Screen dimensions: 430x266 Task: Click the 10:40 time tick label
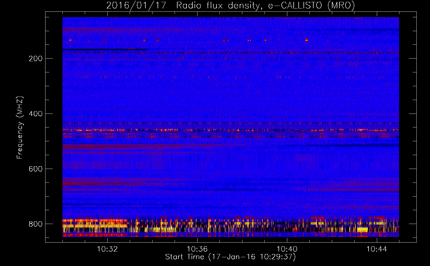[x=287, y=249]
